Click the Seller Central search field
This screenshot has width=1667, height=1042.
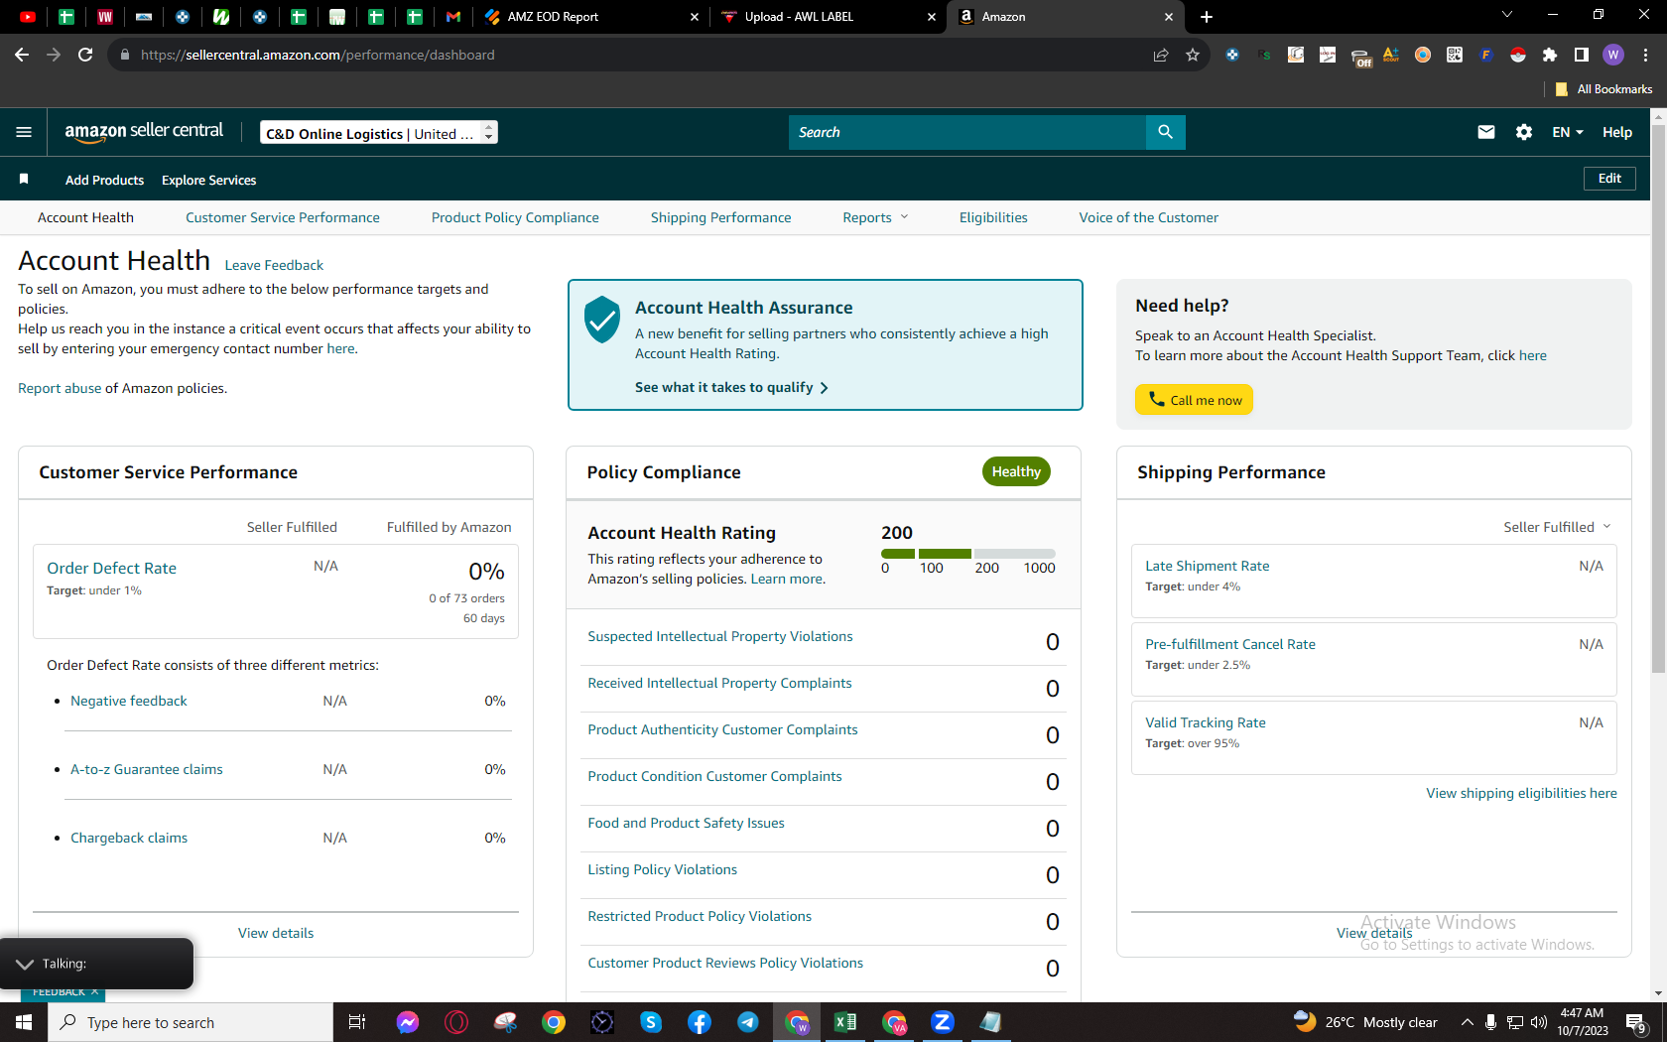pos(967,132)
